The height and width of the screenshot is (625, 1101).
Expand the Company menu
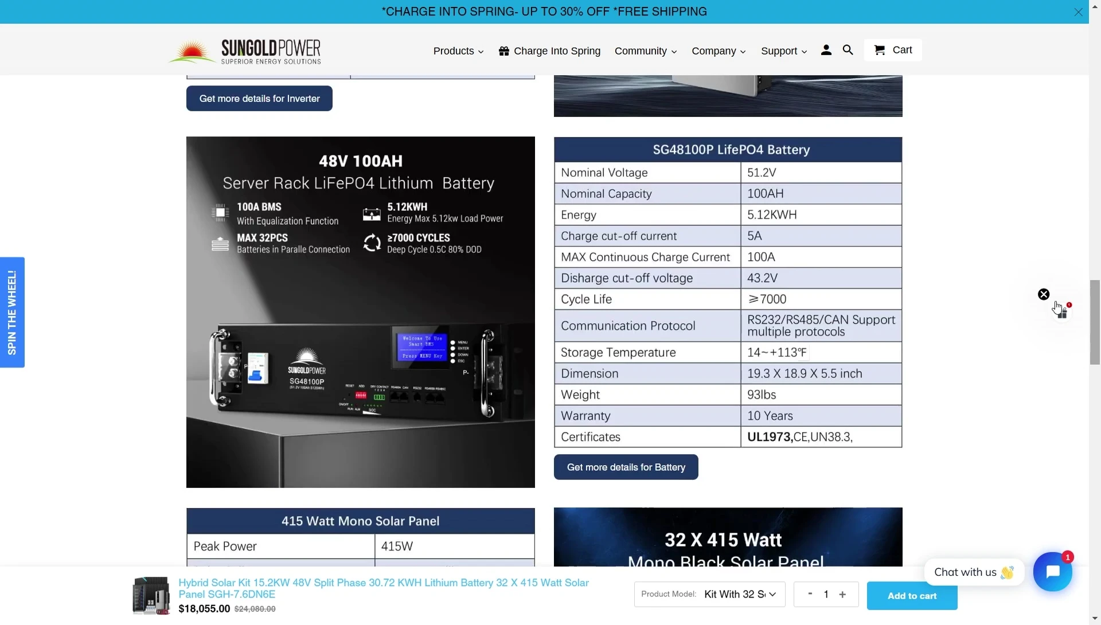719,51
